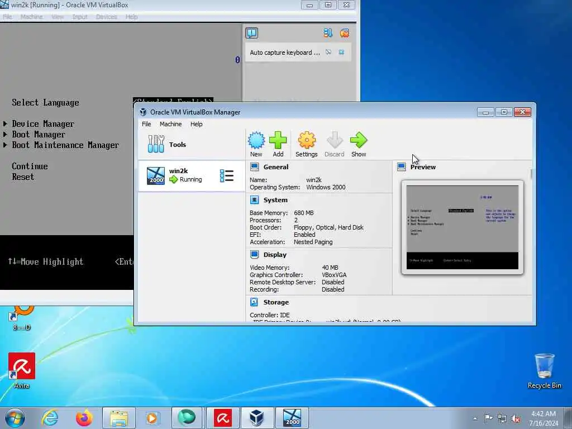Click the disable-message icon on keyboard notification

[x=328, y=52]
